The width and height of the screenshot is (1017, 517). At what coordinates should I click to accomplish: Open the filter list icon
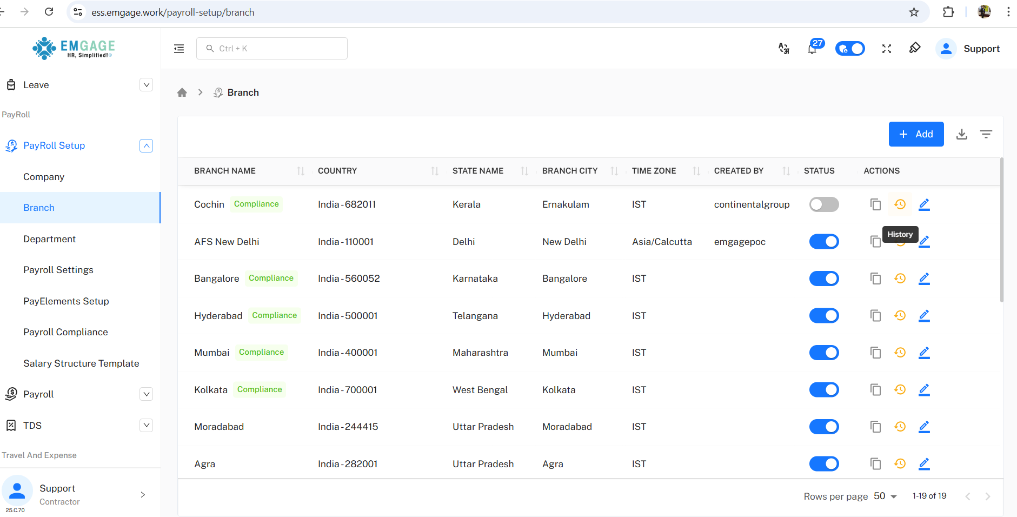(x=986, y=134)
